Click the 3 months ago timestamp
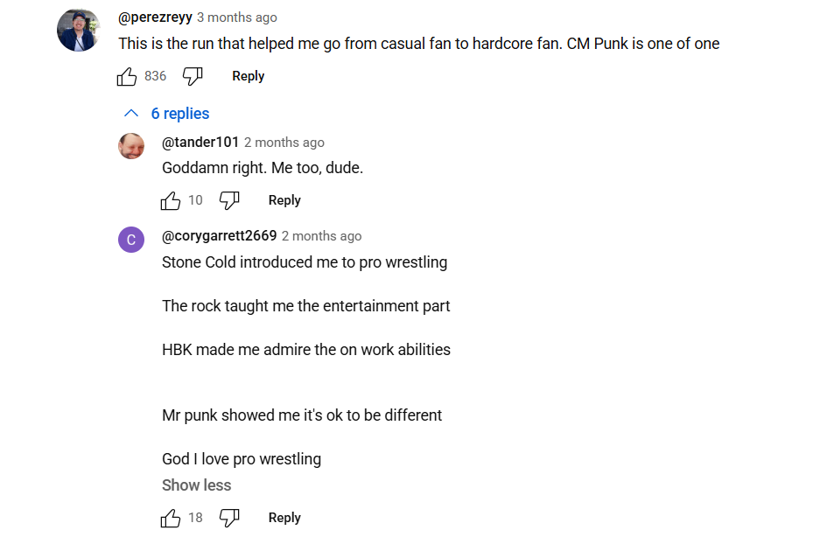Viewport: 827px width, 537px height. pos(237,17)
